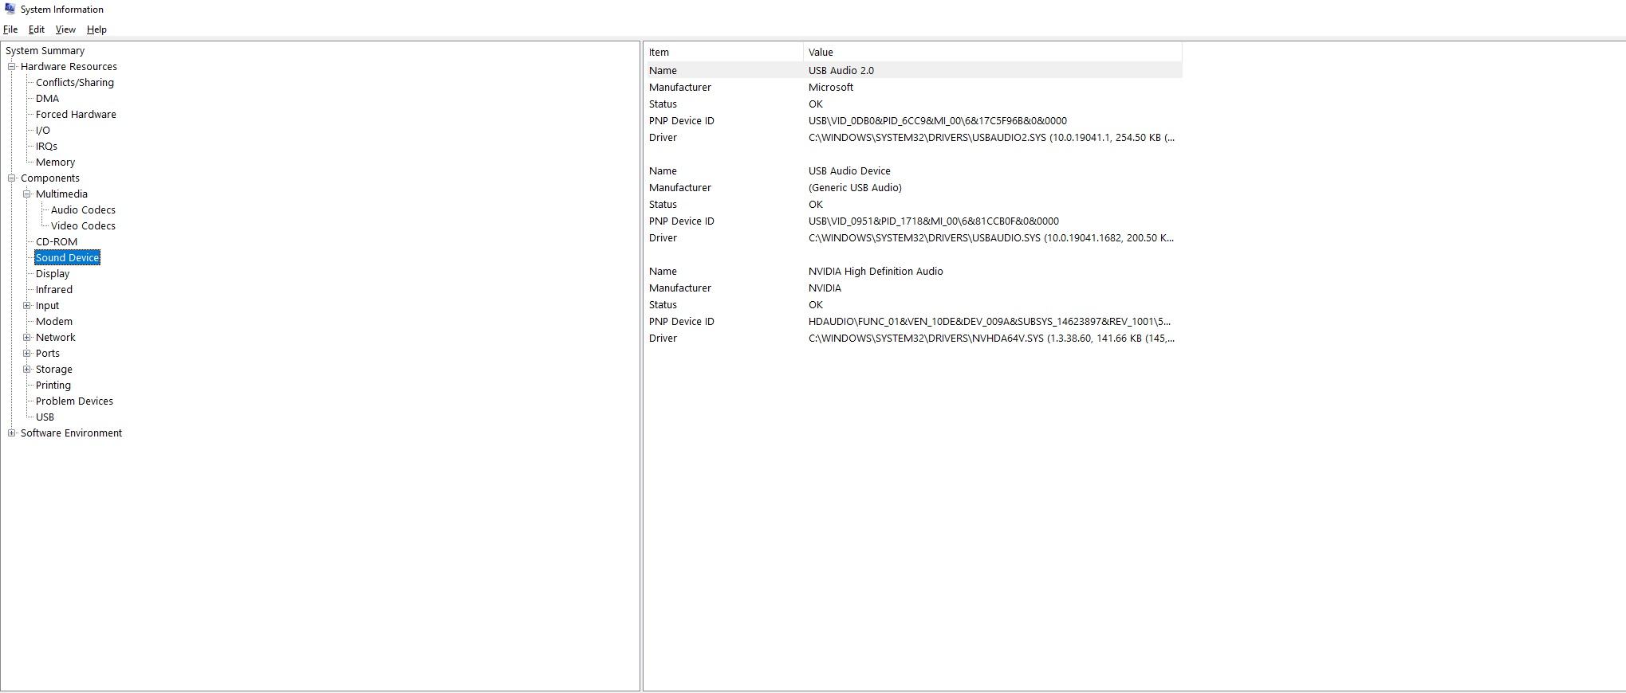Select Conflicts/Sharing tree item
1626x693 pixels.
[75, 83]
